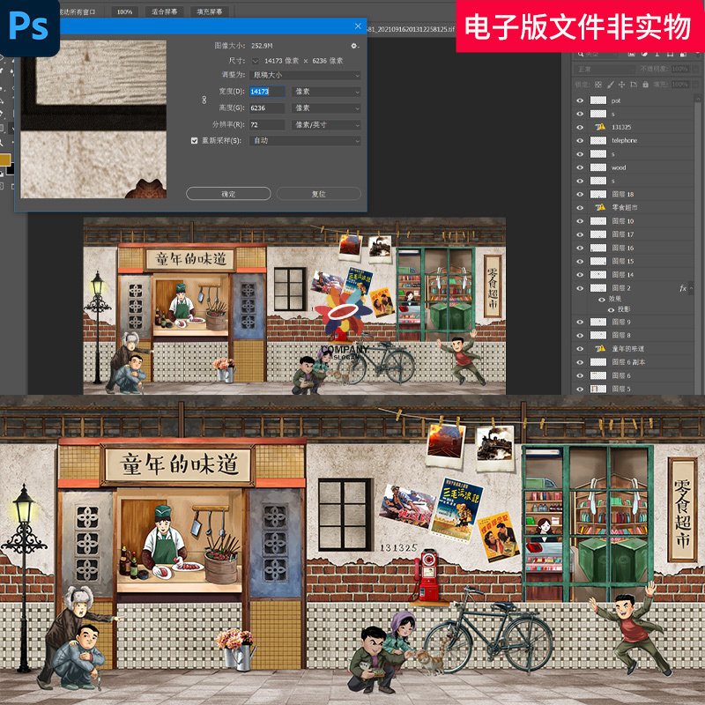
Task: Select the 图层 17 layer name
Action: [623, 234]
